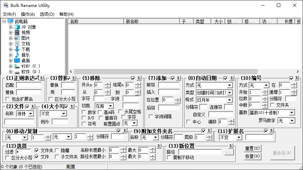The image size is (303, 170).
Task: Reset section (12)选择 with its R button
Action: 158,146
